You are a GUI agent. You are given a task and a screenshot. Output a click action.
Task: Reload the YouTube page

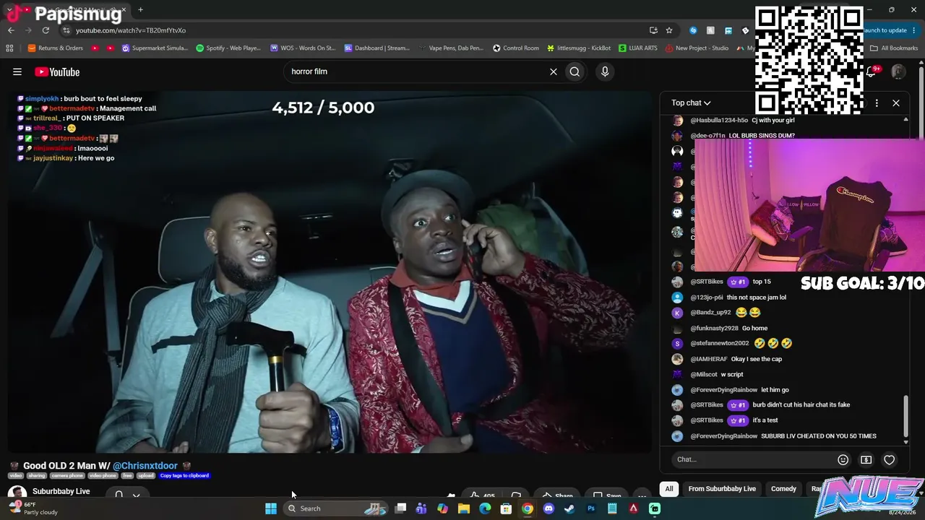click(x=46, y=30)
